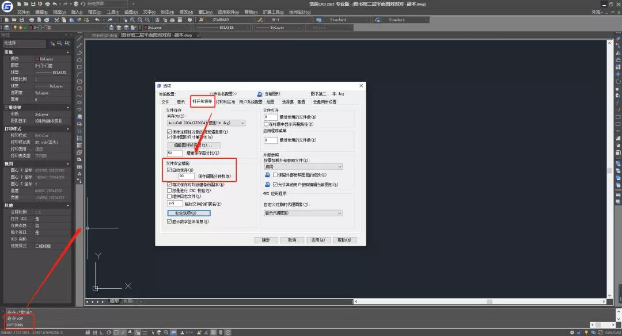
Task: Toggle ortho mode icon in status bar
Action: pos(101,333)
